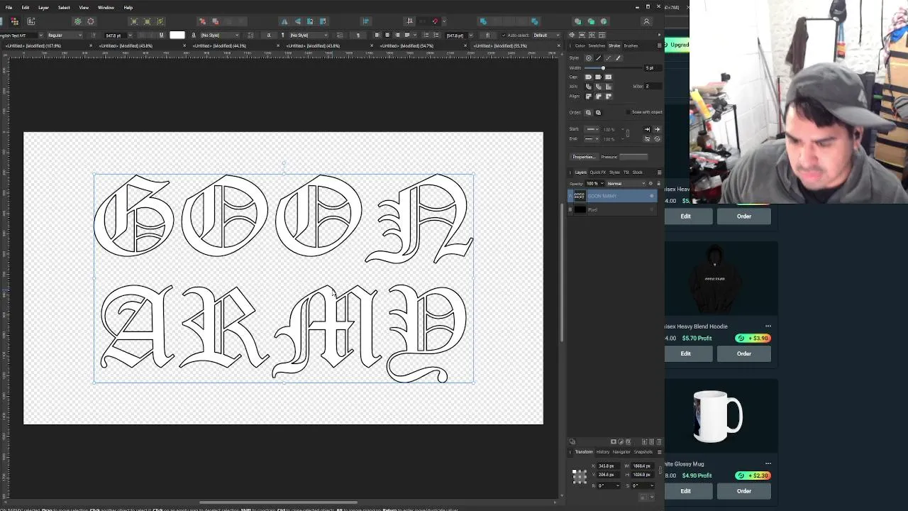The image size is (908, 511).
Task: Switch to the Brushes panel tab
Action: (631, 45)
